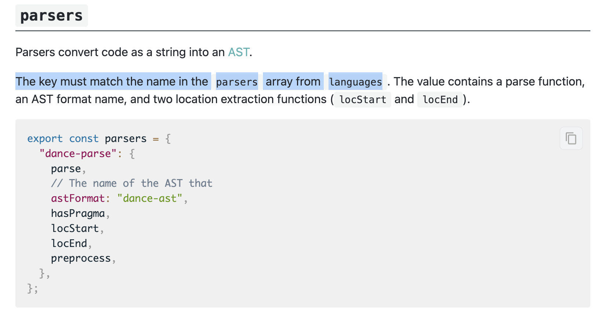The width and height of the screenshot is (616, 320).
Task: Click the "export" keyword in code block
Action: coord(45,139)
